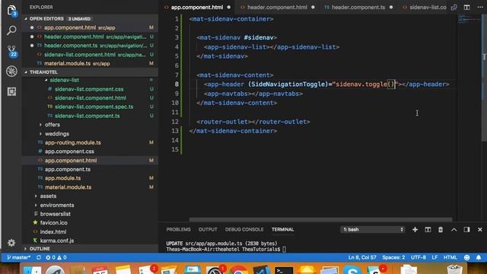Image resolution: width=487 pixels, height=274 pixels.
Task: Switch to the PROBLEMS panel tab
Action: point(178,230)
